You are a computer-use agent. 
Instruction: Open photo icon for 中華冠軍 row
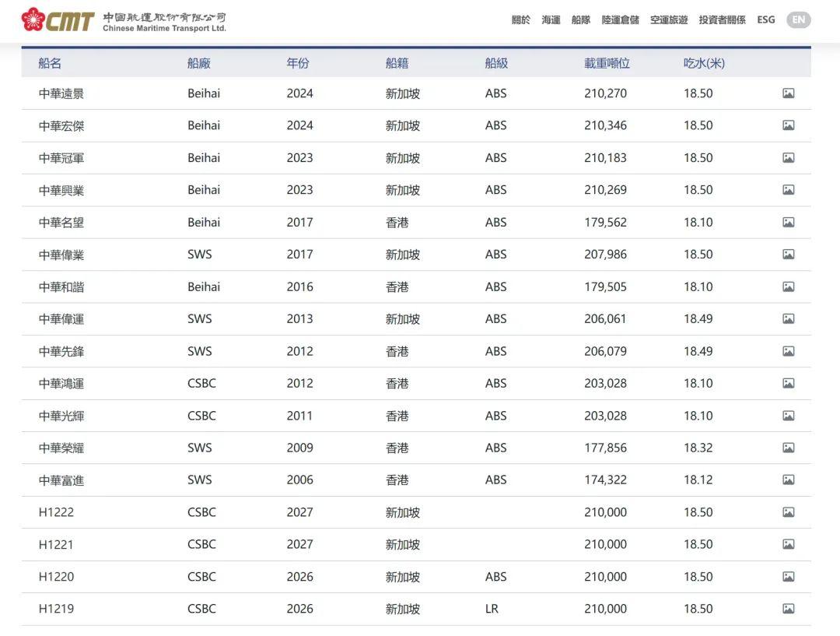(x=788, y=158)
